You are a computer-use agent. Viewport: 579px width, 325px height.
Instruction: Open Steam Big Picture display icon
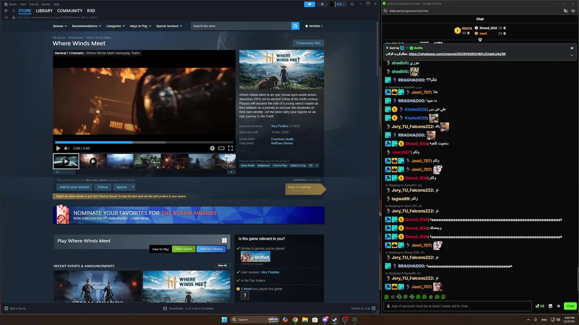(352, 4)
